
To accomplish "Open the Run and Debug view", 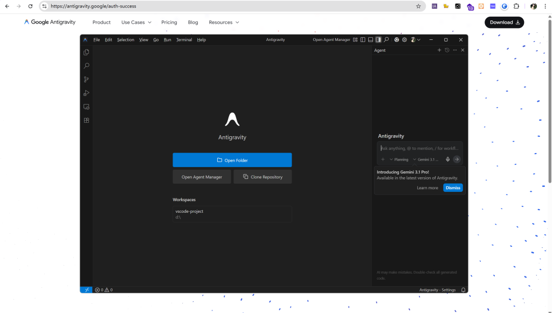I will point(86,93).
